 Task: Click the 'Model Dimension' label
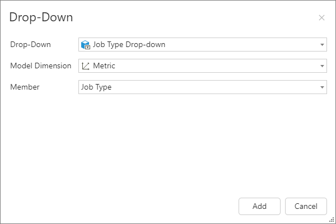pyautogui.click(x=41, y=66)
